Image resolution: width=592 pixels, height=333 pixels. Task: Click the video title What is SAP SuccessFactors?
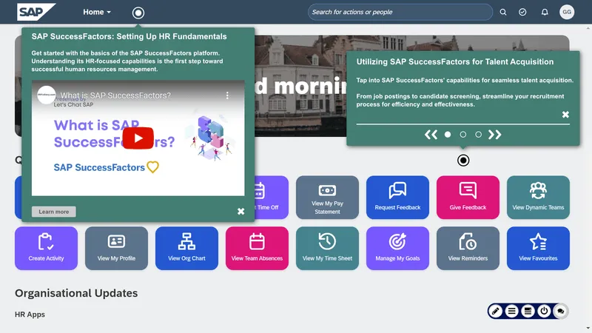coord(115,95)
